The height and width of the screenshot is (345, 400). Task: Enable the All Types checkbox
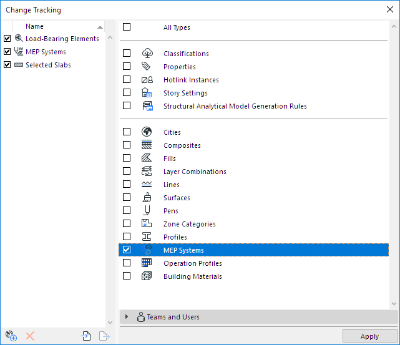click(127, 27)
